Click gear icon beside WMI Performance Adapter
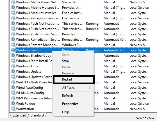The width and height of the screenshot is (157, 121). [13, 98]
